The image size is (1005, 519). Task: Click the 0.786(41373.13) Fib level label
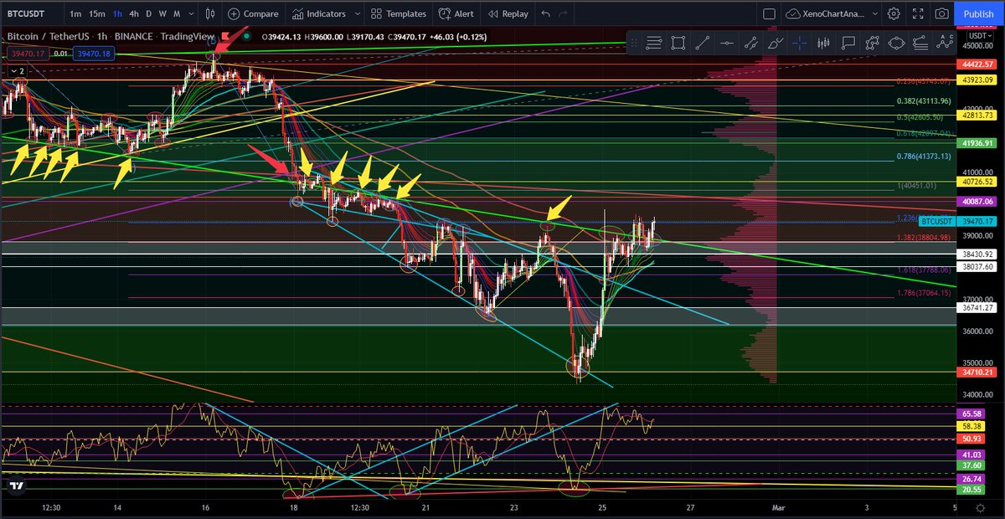click(924, 157)
